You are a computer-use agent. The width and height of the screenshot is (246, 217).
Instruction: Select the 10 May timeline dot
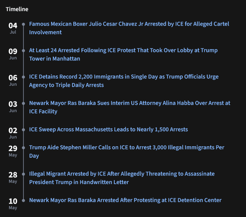pos(24,200)
